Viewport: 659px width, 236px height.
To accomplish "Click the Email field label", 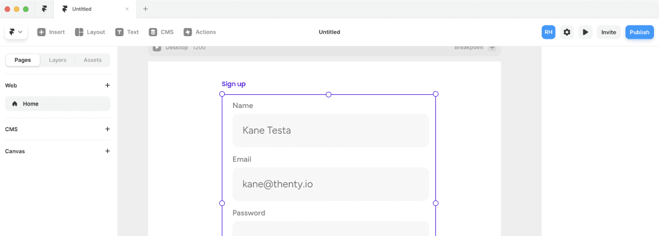I will coord(242,159).
